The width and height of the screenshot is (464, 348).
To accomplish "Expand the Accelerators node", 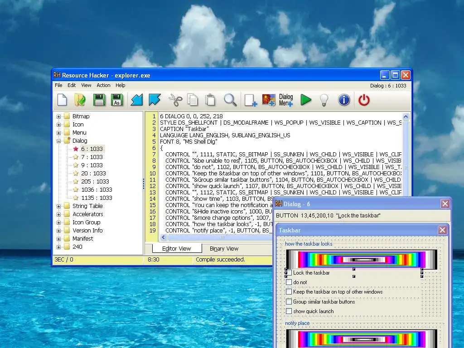I will 58,214.
